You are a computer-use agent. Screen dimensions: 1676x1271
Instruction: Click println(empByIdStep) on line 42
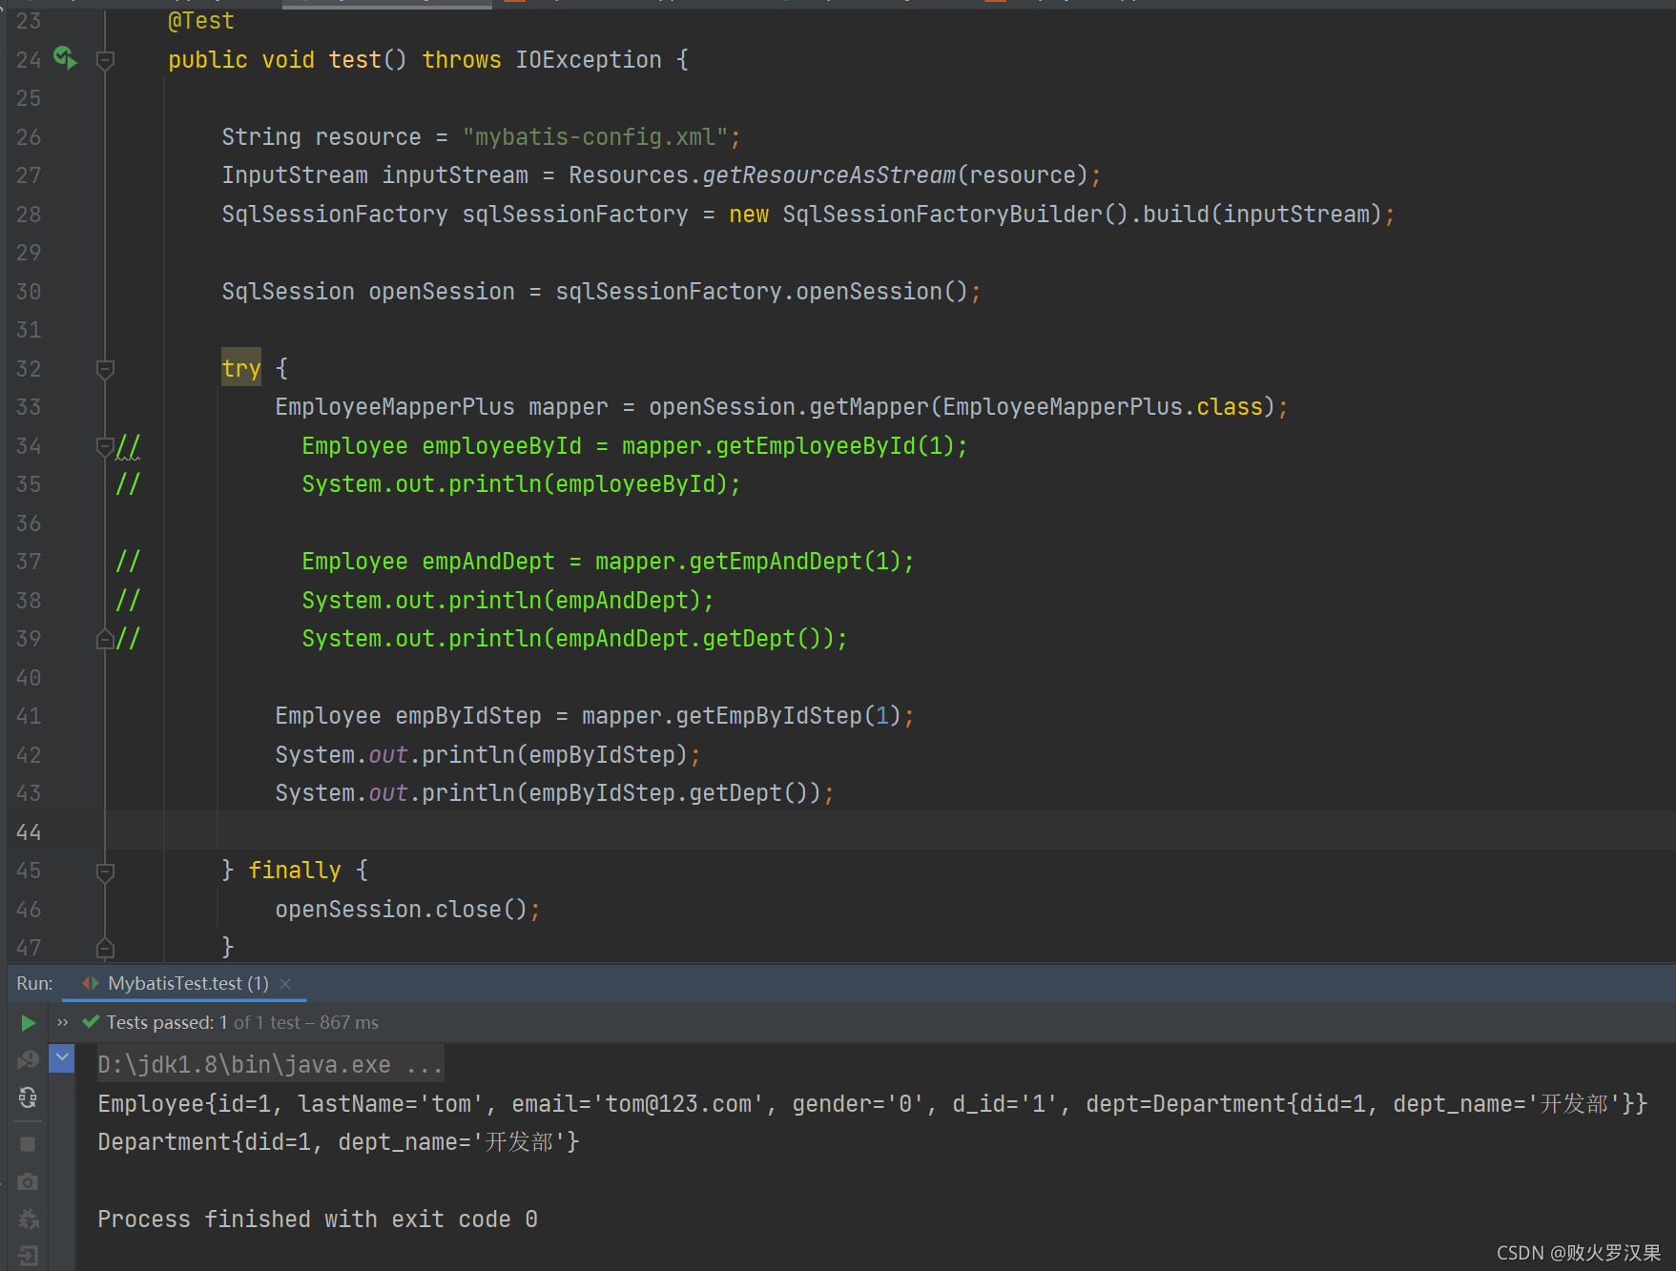click(x=555, y=754)
